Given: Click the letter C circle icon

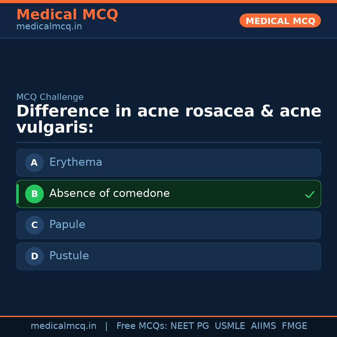Looking at the screenshot, I should click(34, 225).
